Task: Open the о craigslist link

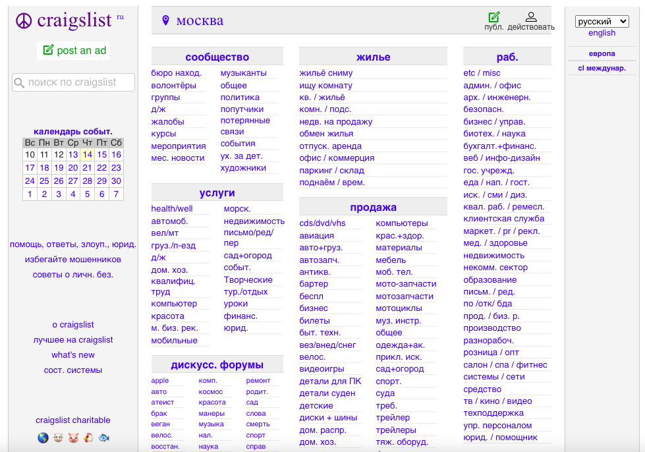Action: (73, 324)
